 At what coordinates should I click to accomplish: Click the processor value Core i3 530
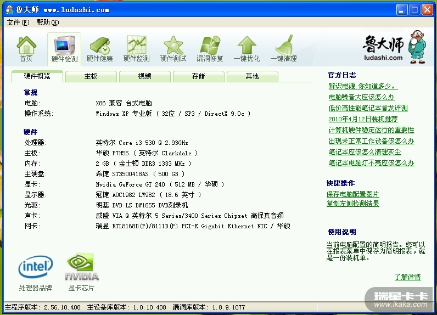tap(142, 143)
